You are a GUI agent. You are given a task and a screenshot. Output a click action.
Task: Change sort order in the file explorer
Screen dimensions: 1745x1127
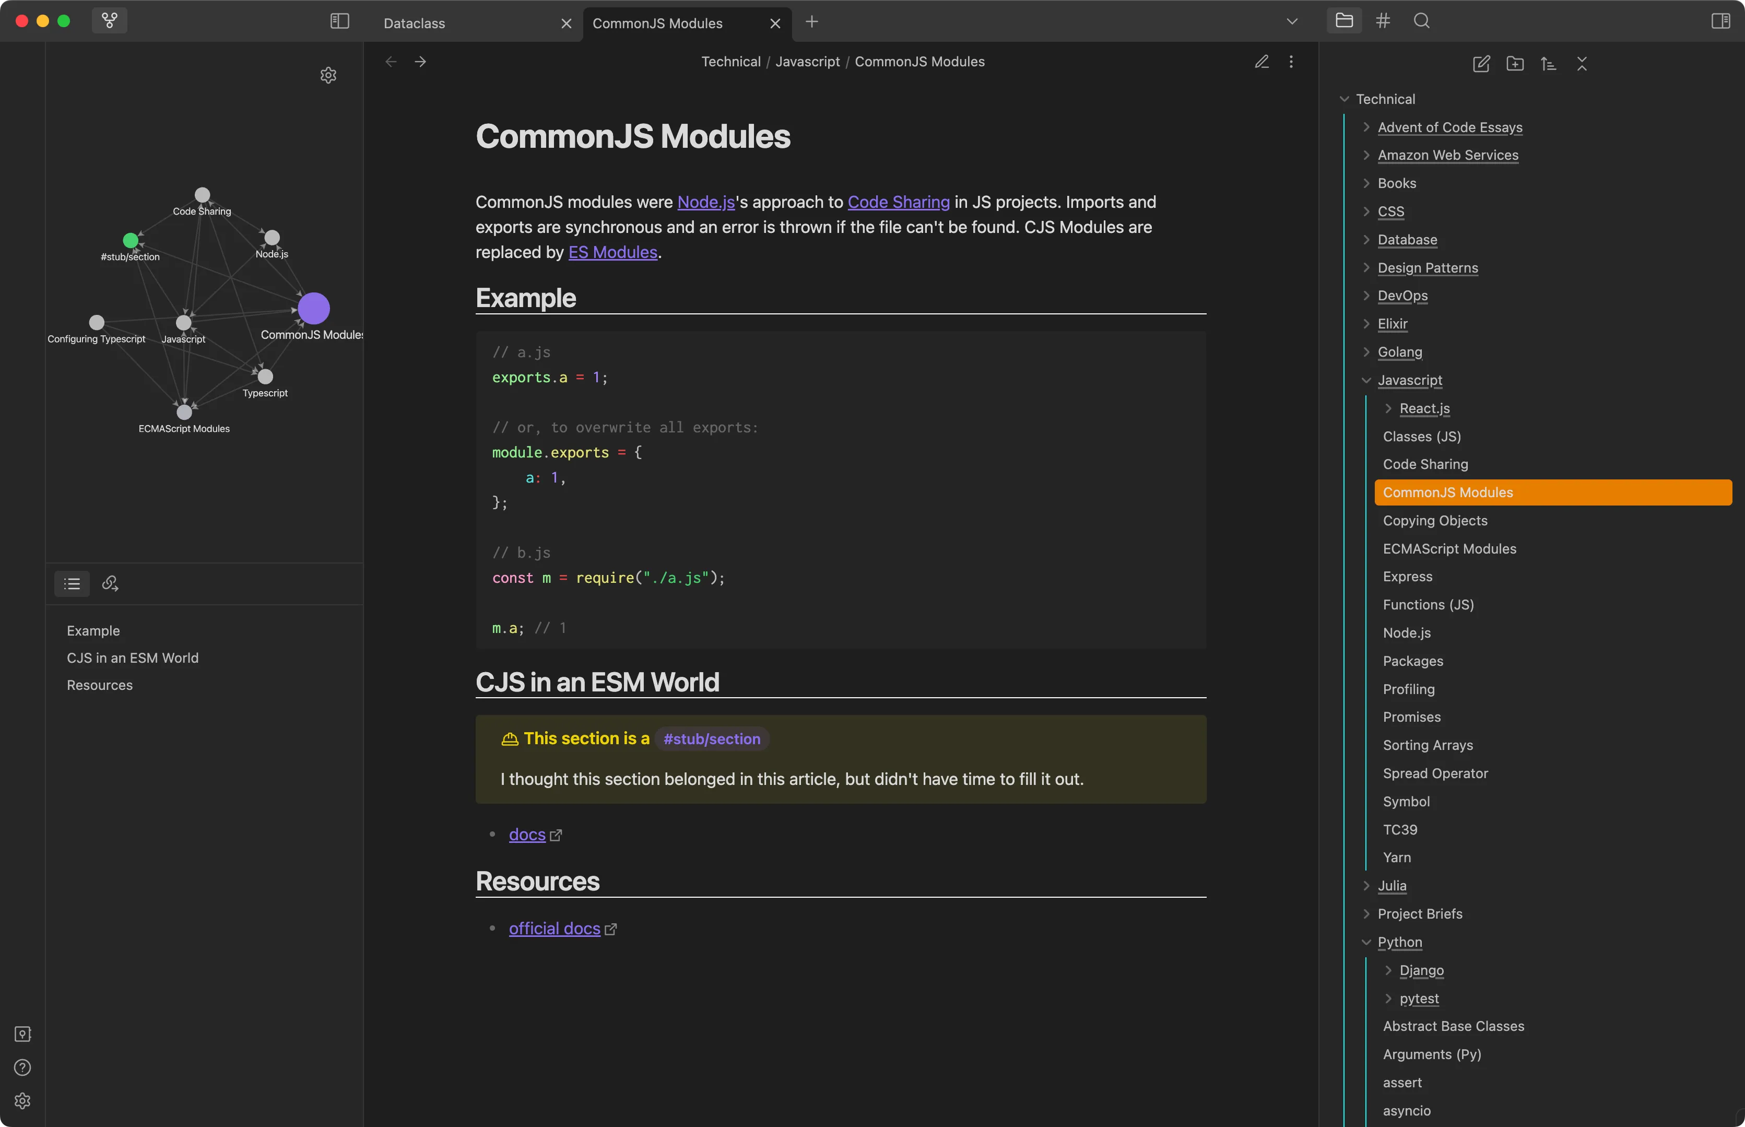click(1548, 64)
